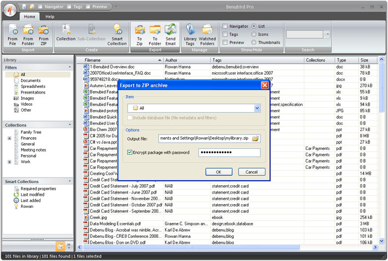Import documents with From Folder
This screenshot has width=388, height=261.
click(x=28, y=35)
